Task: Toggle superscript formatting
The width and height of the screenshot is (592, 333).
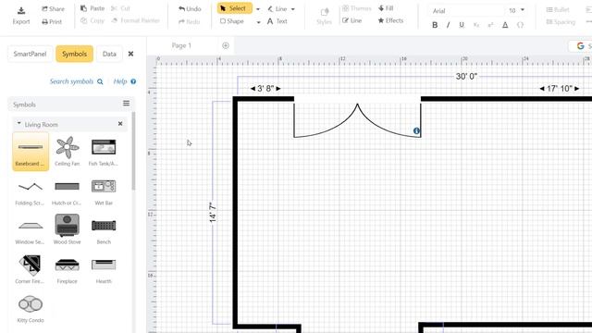Action: click(x=490, y=25)
